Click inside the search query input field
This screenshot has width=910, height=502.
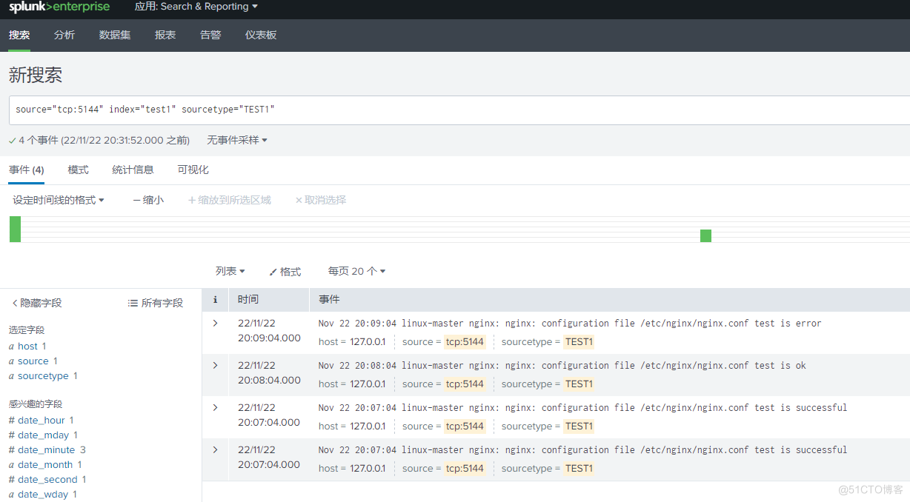coord(296,109)
